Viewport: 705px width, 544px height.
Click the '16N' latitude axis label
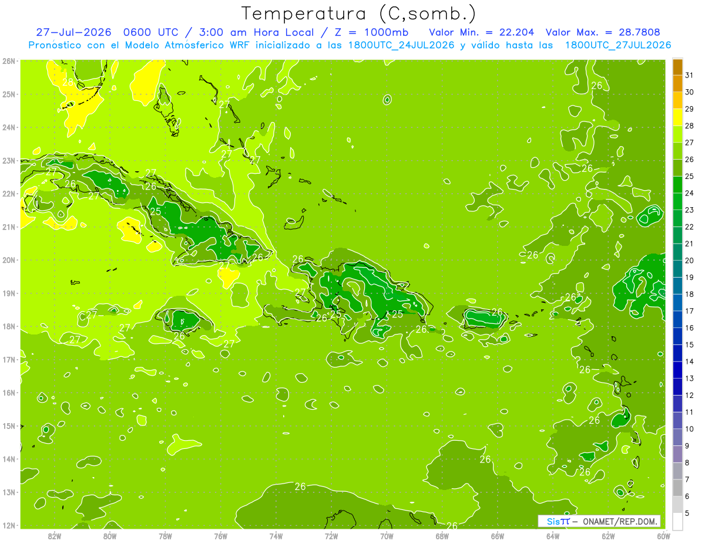(9, 393)
